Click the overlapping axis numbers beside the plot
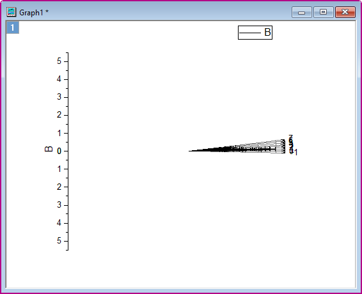Screen dimensions: 362x294 tap(292, 145)
